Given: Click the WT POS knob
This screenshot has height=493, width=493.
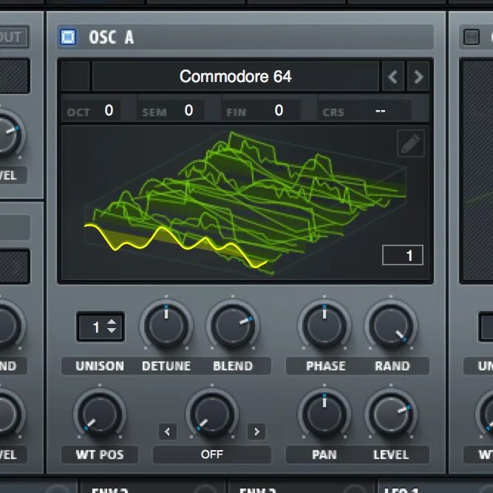Looking at the screenshot, I should coord(100,414).
